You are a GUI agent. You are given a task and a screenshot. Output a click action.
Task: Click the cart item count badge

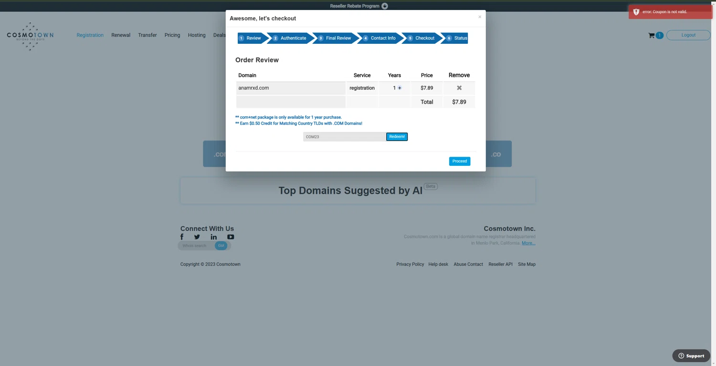pyautogui.click(x=659, y=35)
